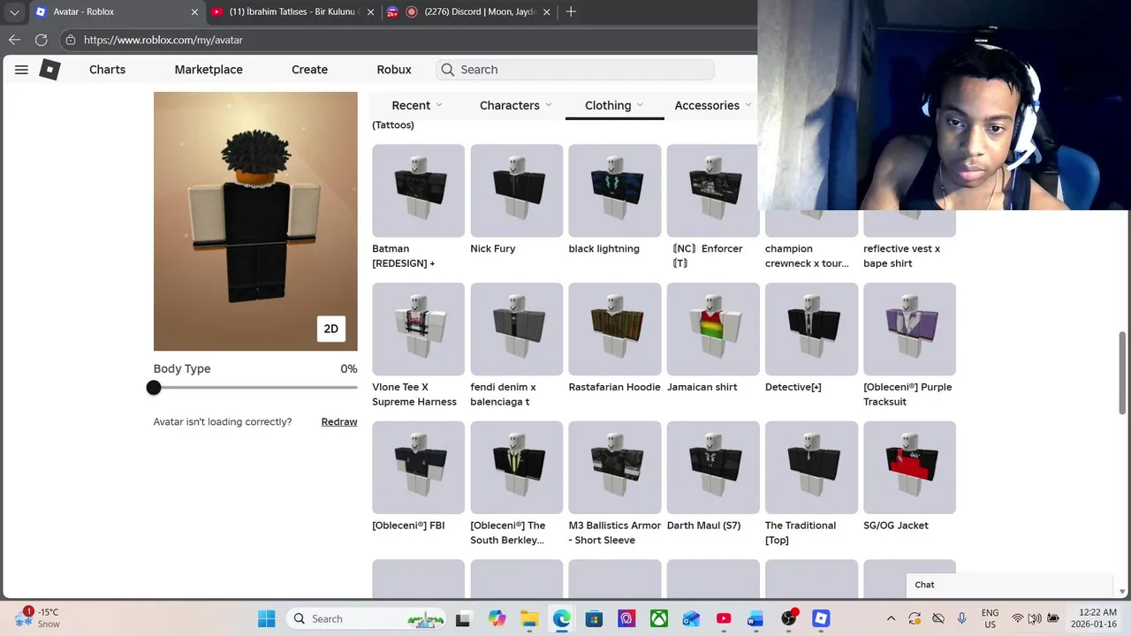Toggle the 2D avatar view
This screenshot has width=1131, height=636.
coord(331,329)
